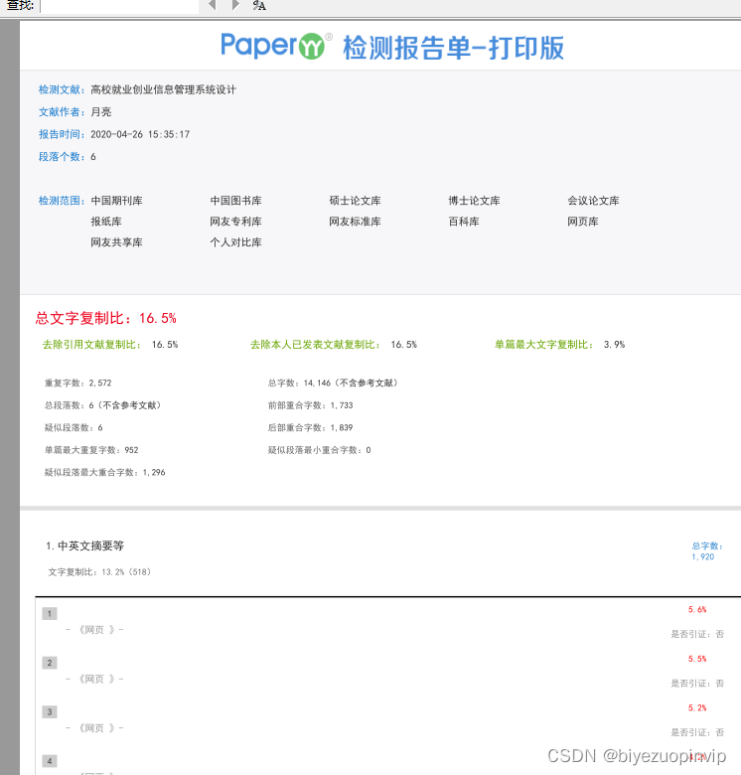This screenshot has width=741, height=775.
Task: Select 疑似段落最大重合字数: 1,296 line
Action: click(104, 472)
